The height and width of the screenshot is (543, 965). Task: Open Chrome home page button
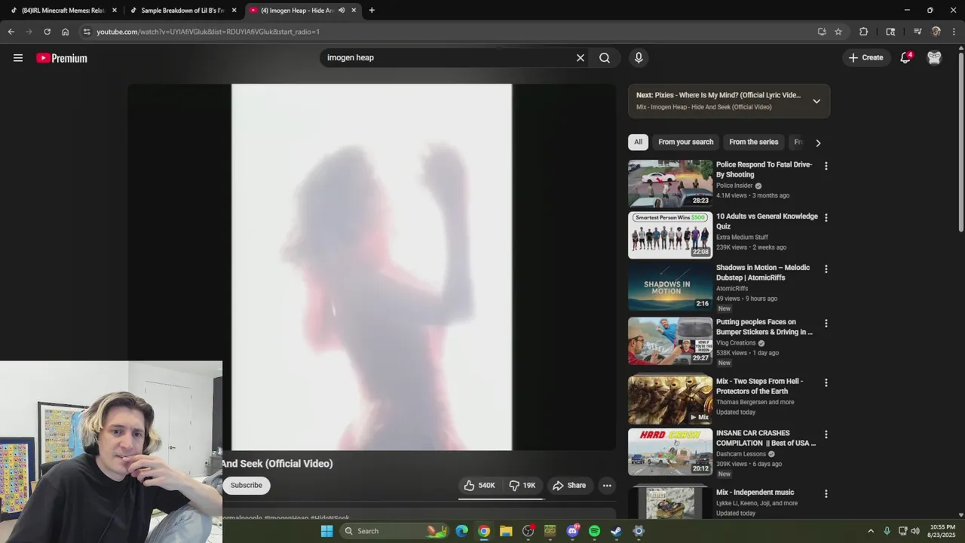pos(66,32)
